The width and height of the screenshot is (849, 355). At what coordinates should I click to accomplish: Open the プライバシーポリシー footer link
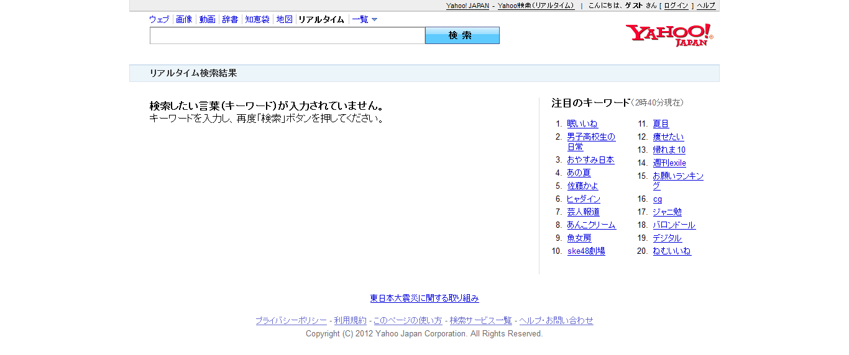(291, 321)
